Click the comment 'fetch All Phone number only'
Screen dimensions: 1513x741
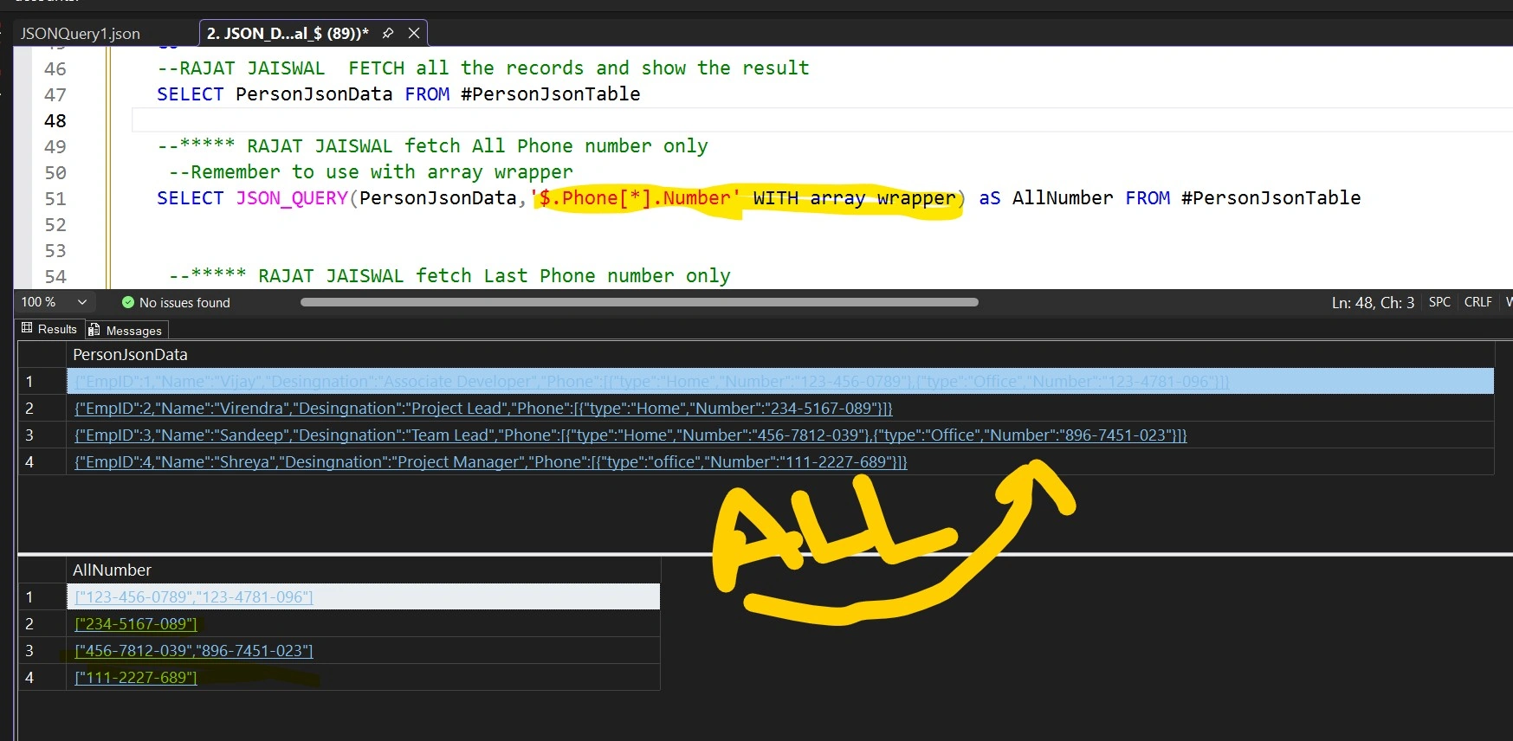[556, 146]
